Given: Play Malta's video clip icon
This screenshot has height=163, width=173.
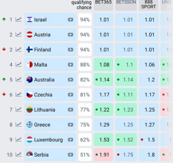Looking at the screenshot, I should click(x=71, y=64).
